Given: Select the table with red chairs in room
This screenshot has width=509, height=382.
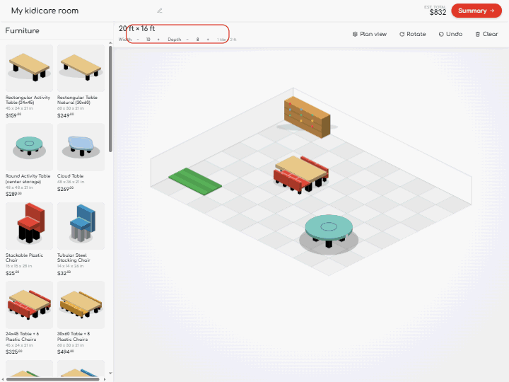Looking at the screenshot, I should pyautogui.click(x=301, y=175).
